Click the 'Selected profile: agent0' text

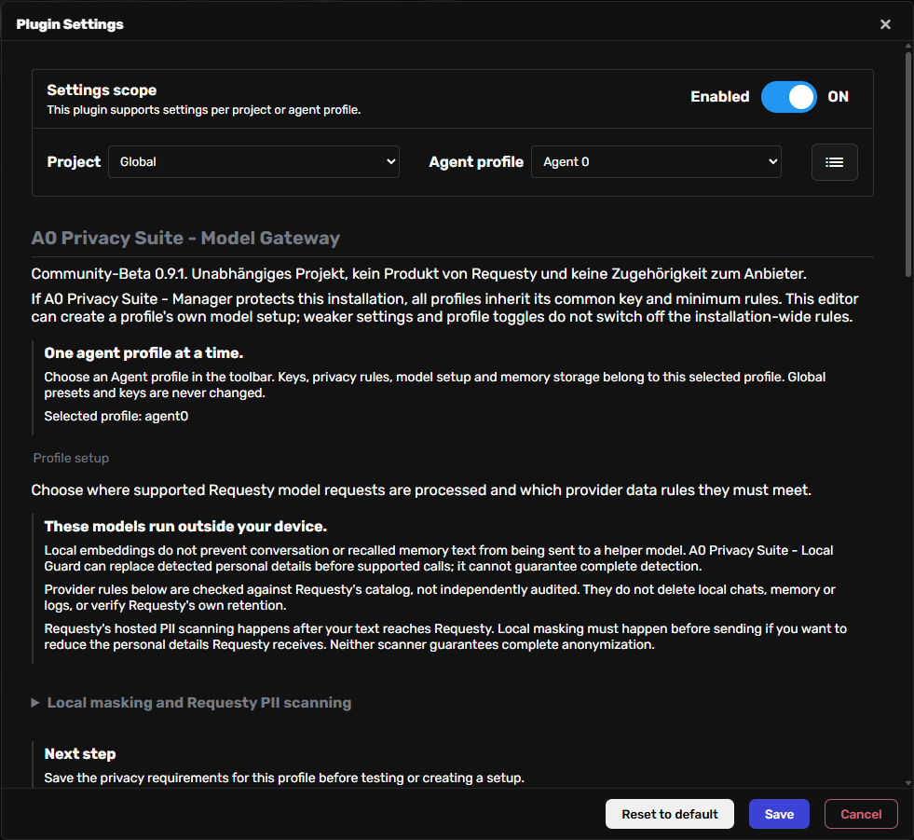(x=116, y=416)
